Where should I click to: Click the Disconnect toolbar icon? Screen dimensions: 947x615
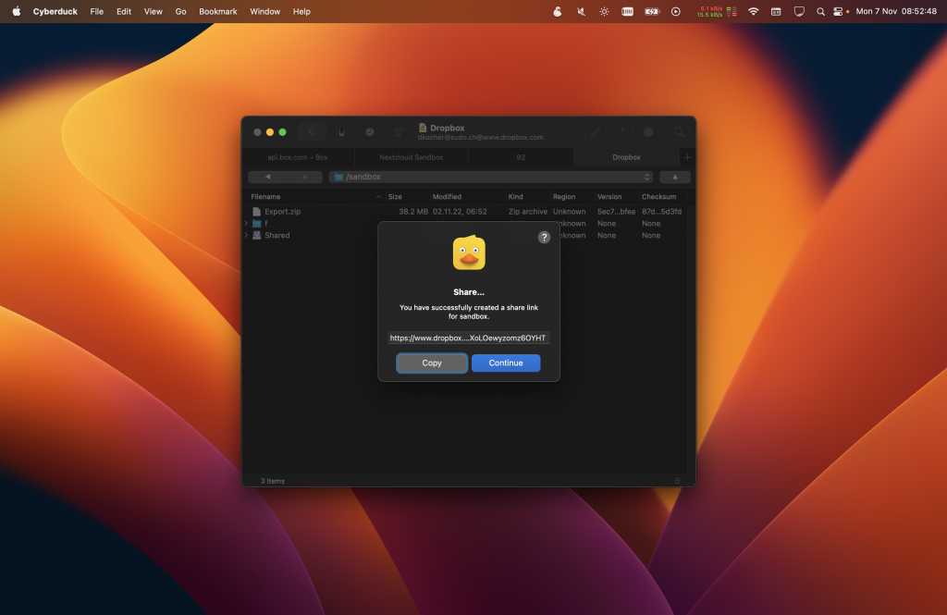(x=648, y=131)
